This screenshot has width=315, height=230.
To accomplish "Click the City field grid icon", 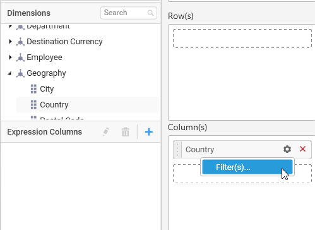I will click(x=33, y=89).
